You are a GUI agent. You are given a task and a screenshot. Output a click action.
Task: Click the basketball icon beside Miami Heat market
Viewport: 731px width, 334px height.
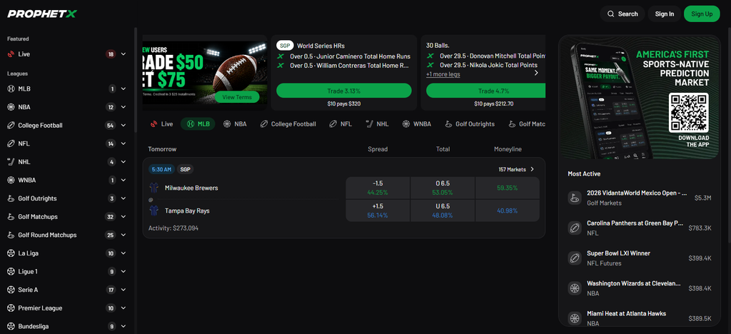tap(575, 318)
